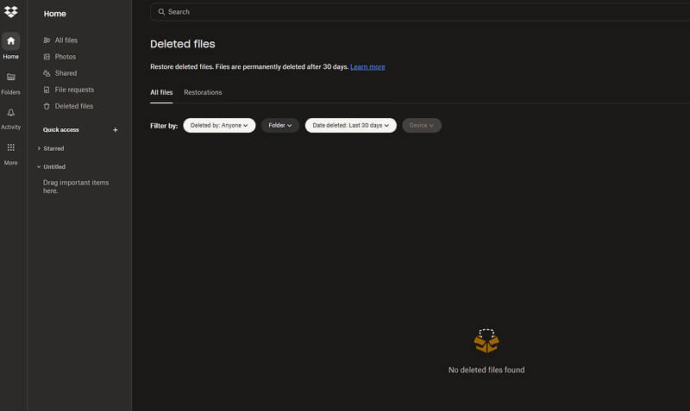
Task: Go to File requests in sidebar
Action: click(x=74, y=90)
